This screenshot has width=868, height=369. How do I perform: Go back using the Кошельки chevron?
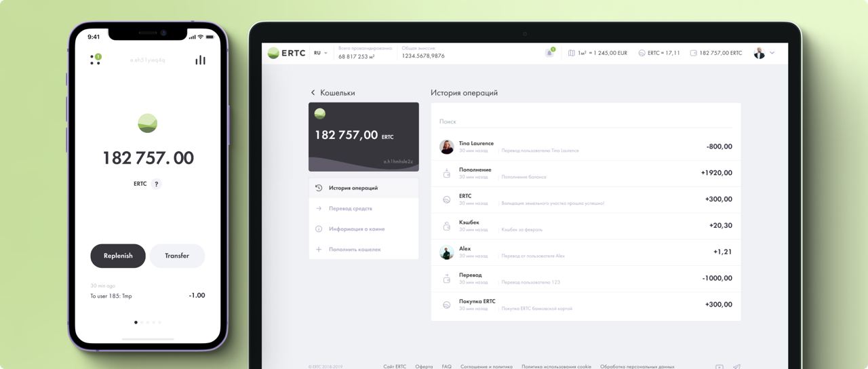313,92
